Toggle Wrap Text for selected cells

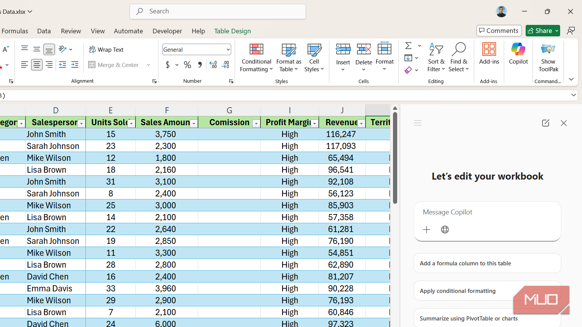(x=106, y=49)
